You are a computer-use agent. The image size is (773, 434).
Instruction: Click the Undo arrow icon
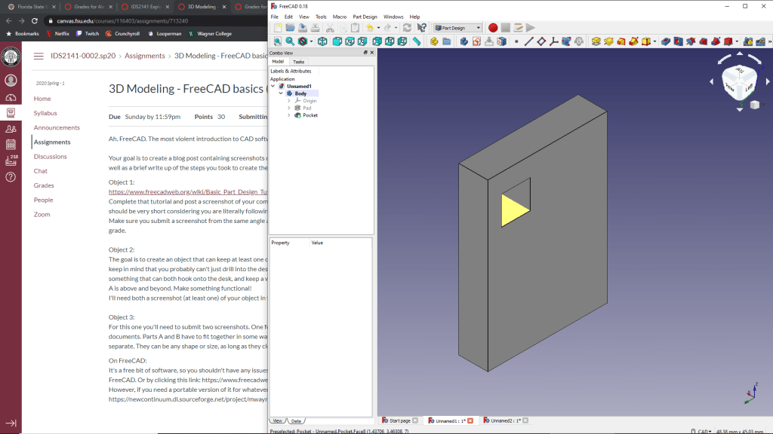tap(370, 28)
